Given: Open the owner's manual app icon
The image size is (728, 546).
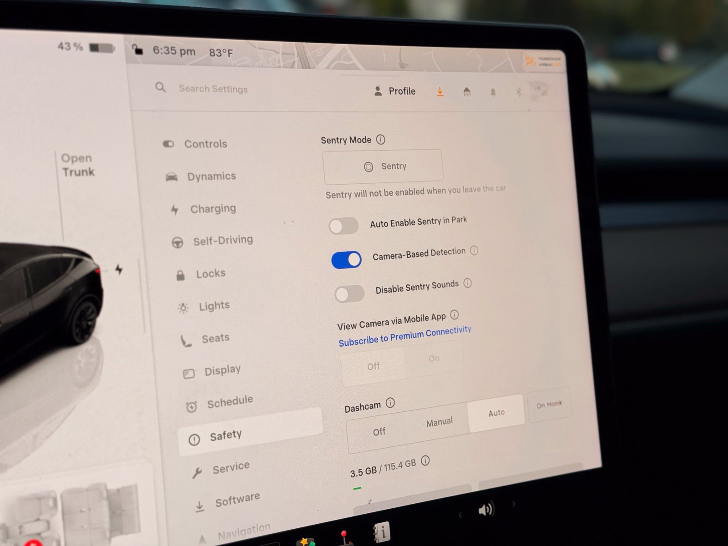Looking at the screenshot, I should tap(381, 531).
